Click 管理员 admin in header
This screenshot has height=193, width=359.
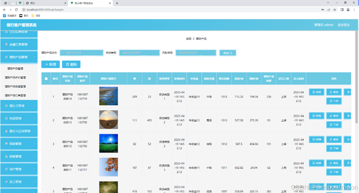[323, 25]
